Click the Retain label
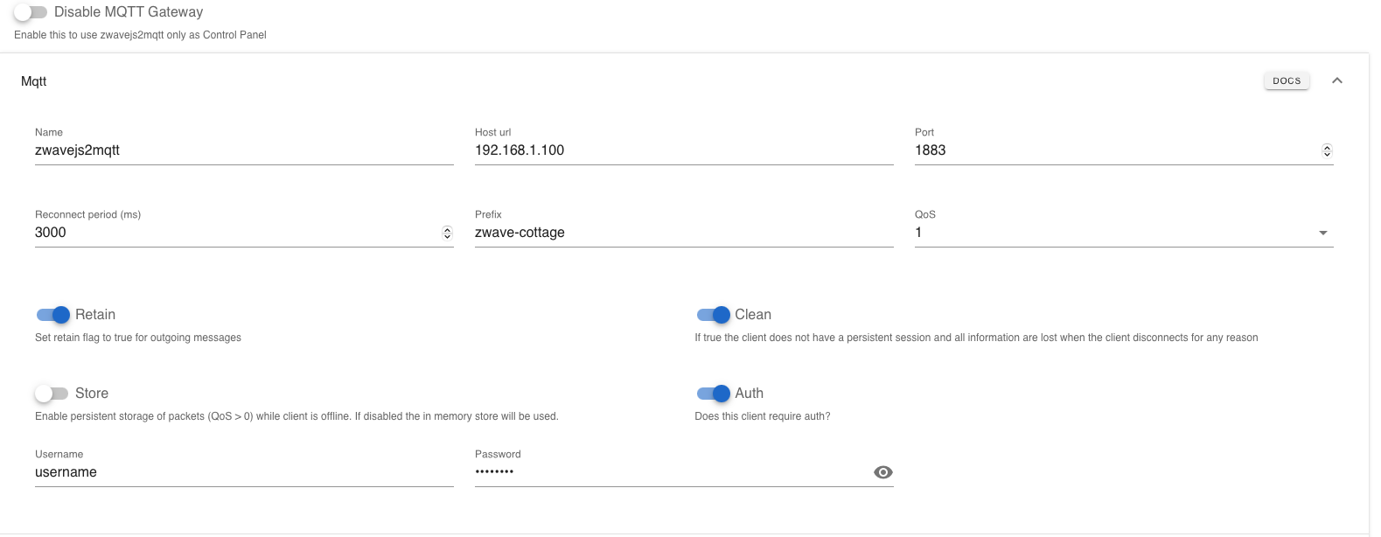This screenshot has width=1381, height=537. (x=95, y=315)
